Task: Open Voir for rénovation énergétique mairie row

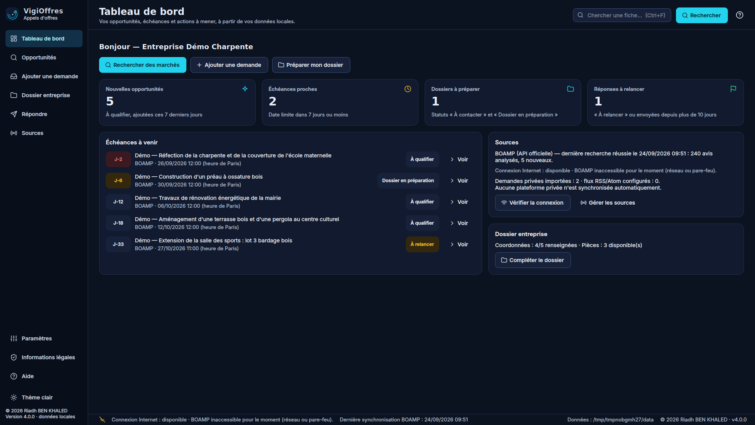Action: point(459,202)
